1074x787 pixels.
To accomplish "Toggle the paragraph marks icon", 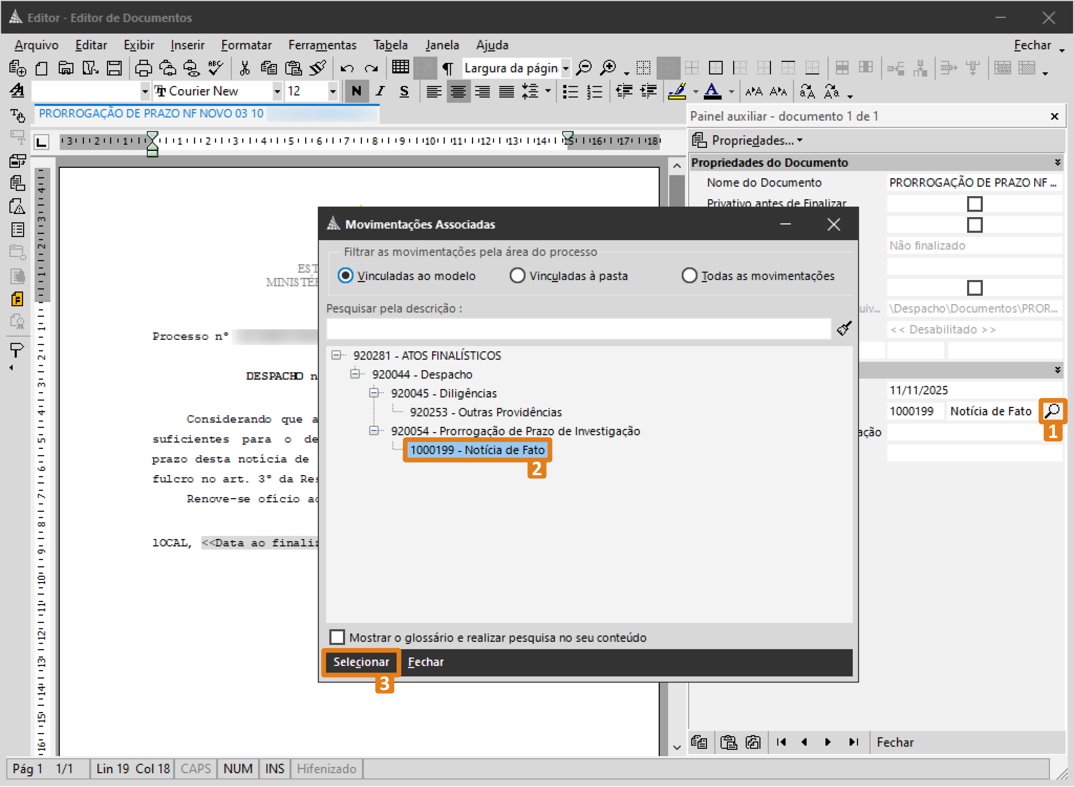I will [447, 68].
